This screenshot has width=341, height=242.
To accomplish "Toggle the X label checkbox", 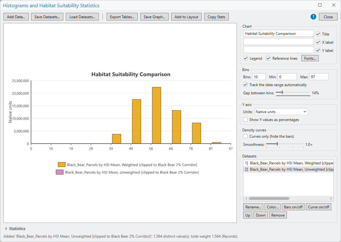I will pos(318,42).
